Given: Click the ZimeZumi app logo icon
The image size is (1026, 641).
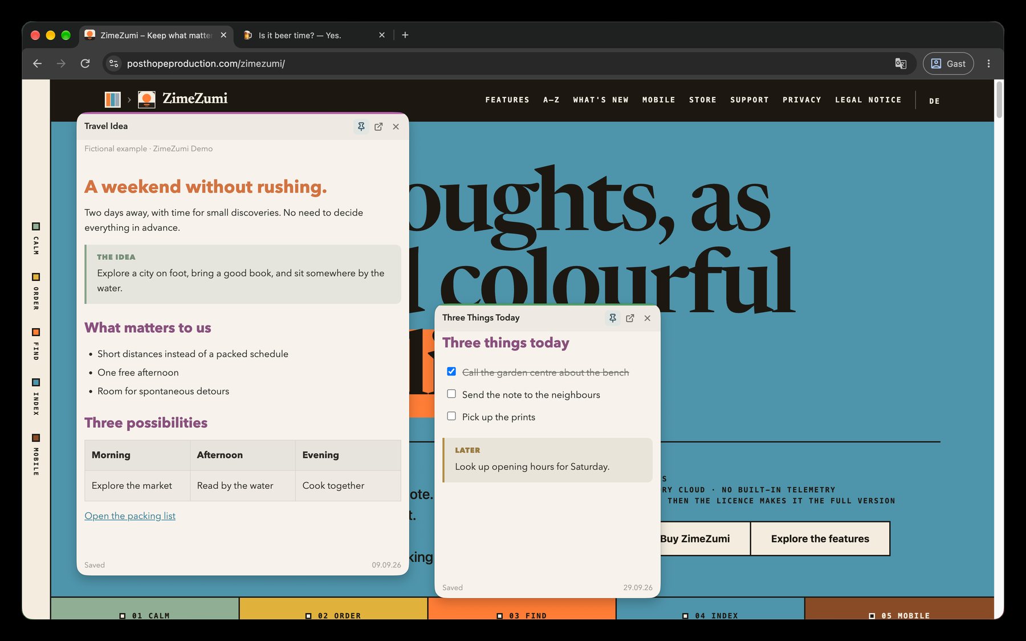Looking at the screenshot, I should (x=146, y=99).
